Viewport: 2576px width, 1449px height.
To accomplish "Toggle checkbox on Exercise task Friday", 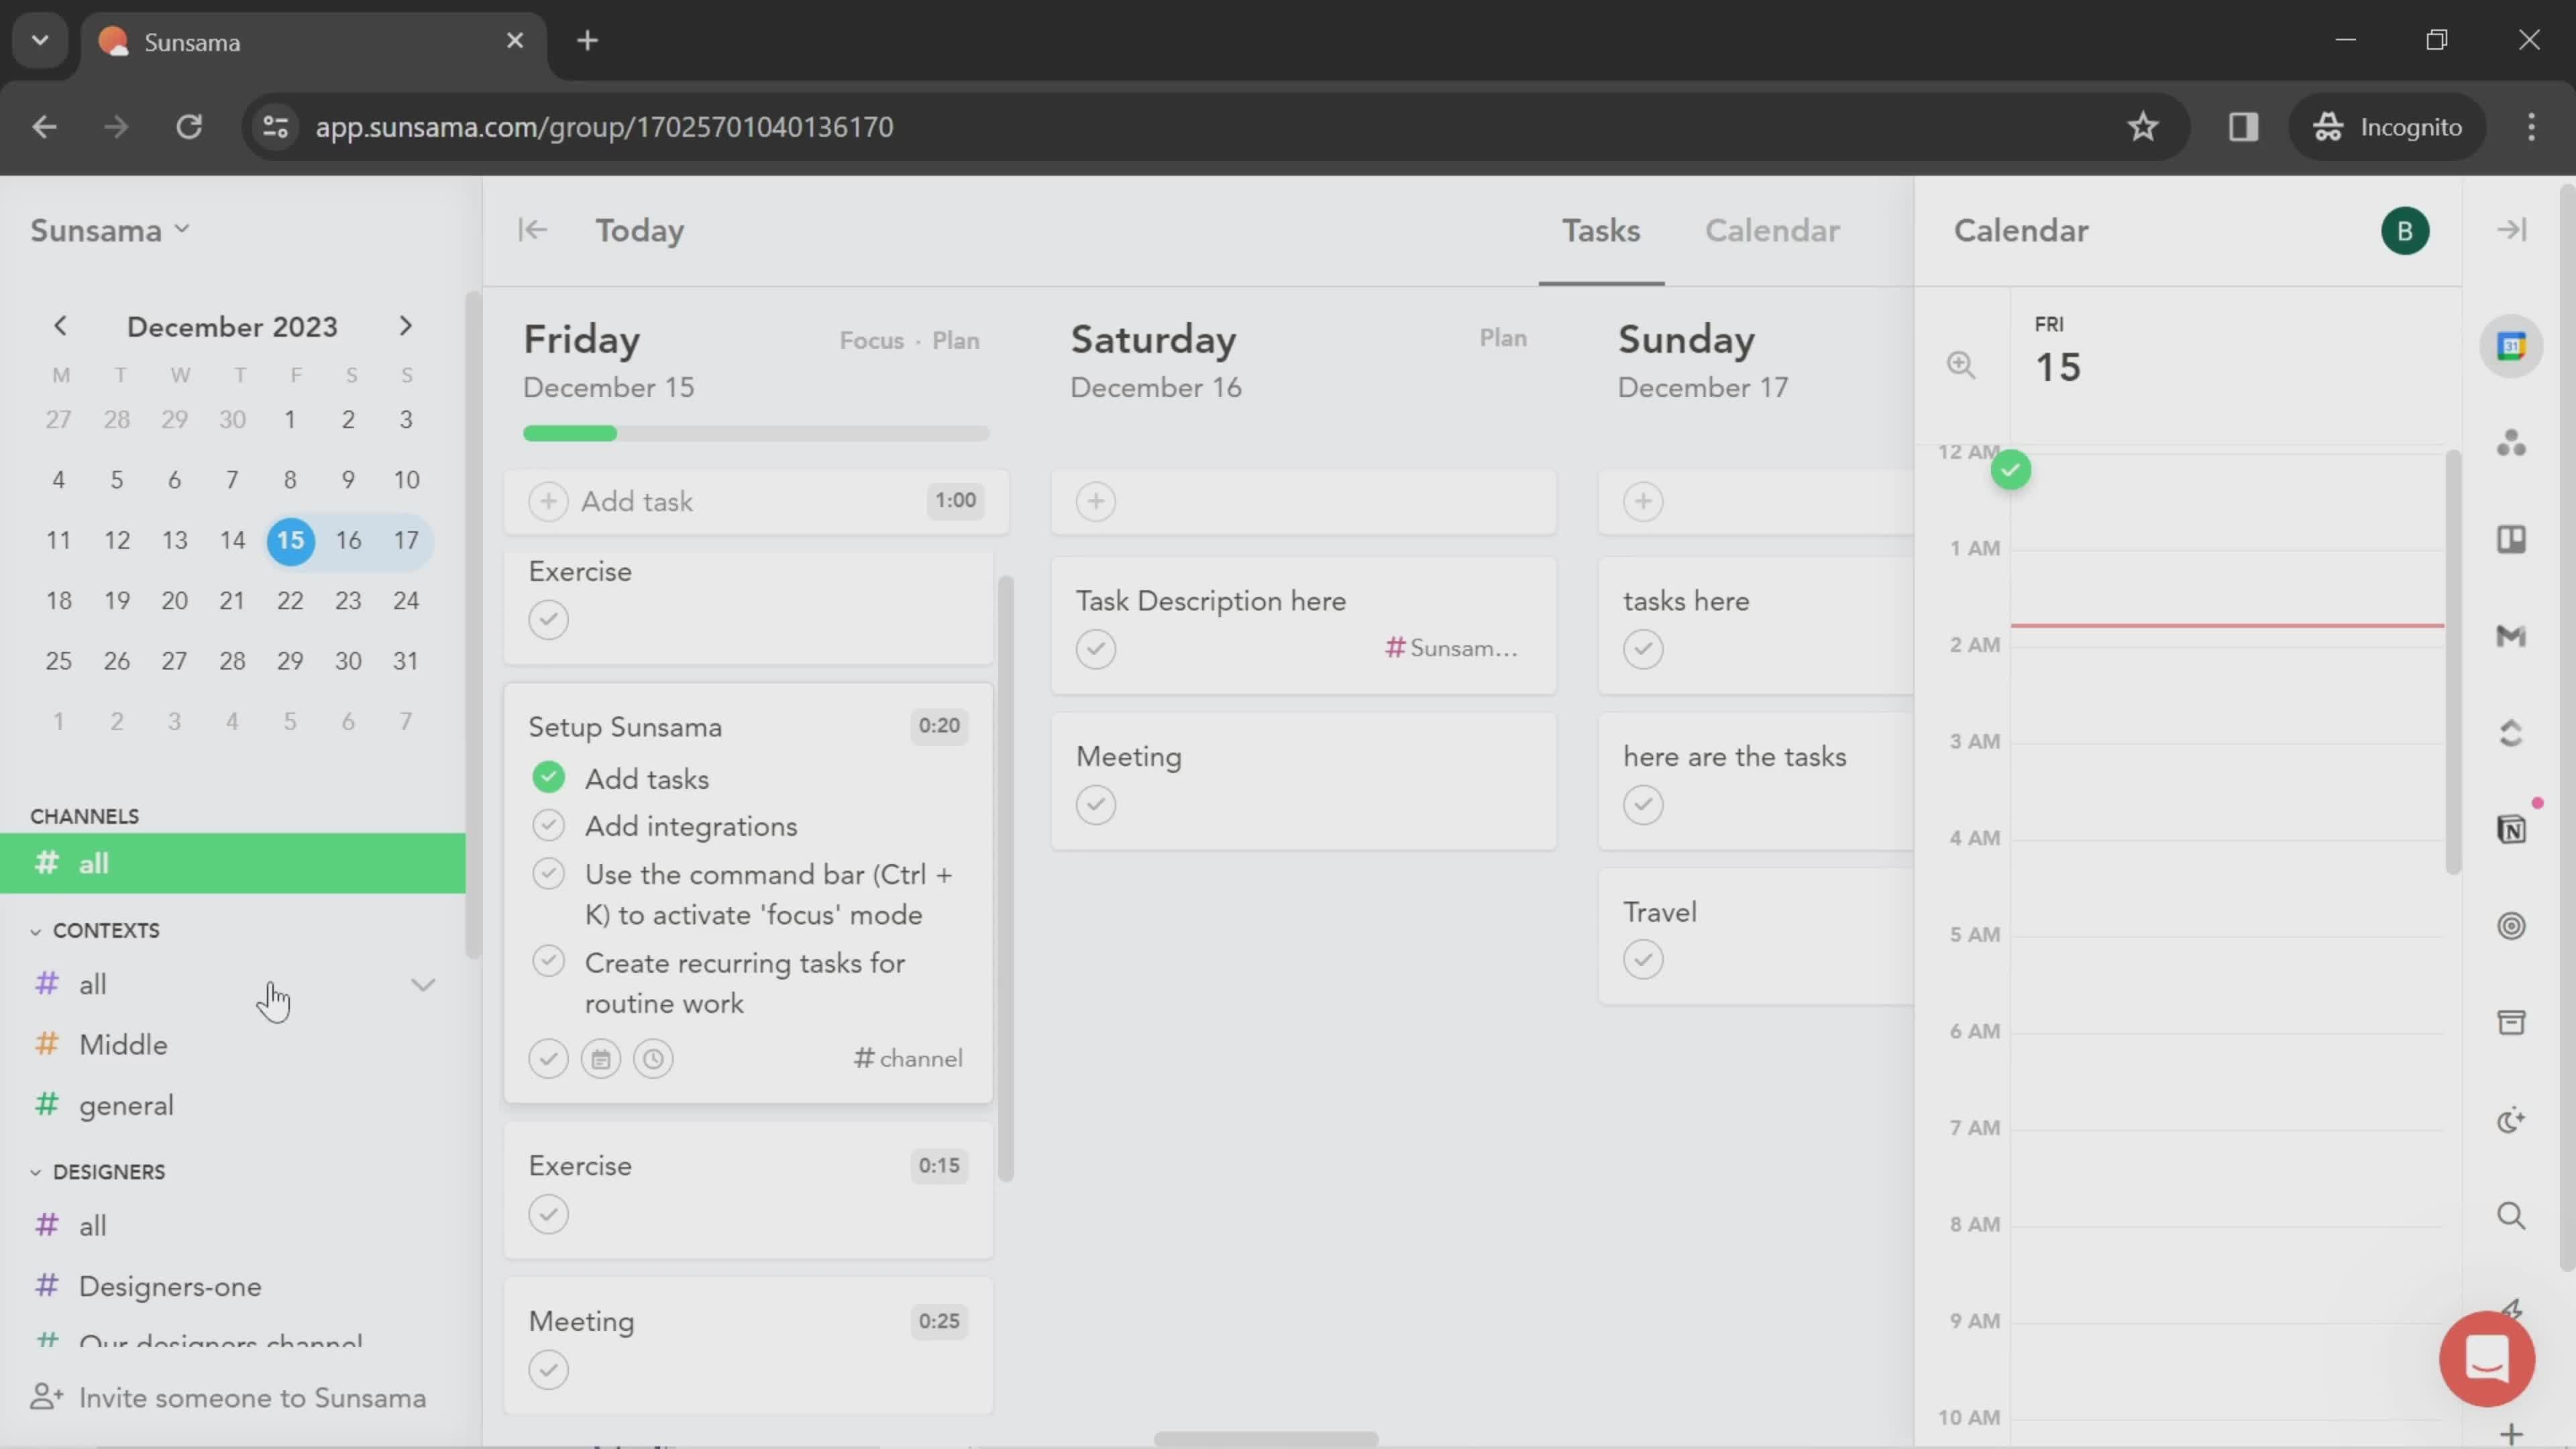I will pos(549,619).
